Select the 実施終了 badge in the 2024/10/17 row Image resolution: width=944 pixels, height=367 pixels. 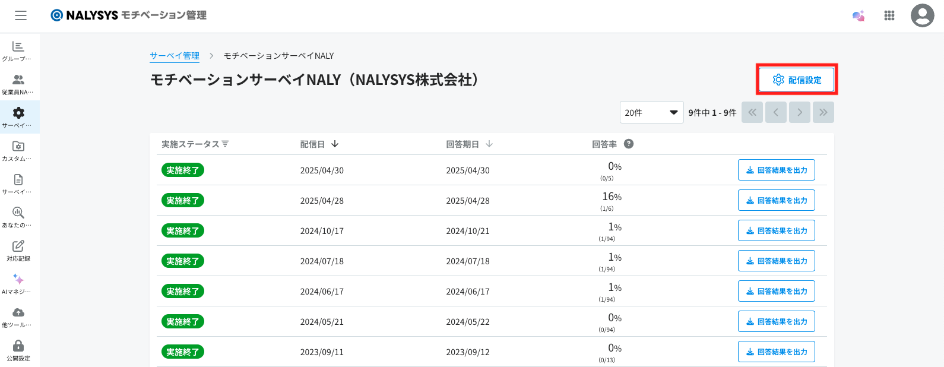(183, 231)
